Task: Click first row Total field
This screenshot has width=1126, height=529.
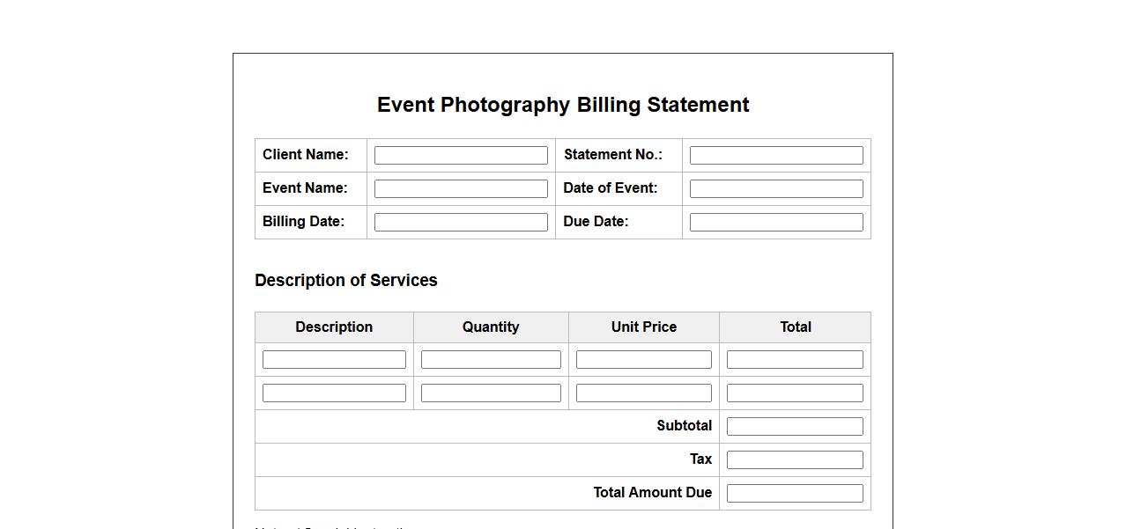Action: click(795, 359)
